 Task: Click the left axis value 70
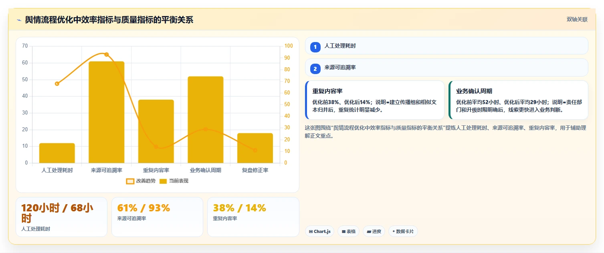25,46
